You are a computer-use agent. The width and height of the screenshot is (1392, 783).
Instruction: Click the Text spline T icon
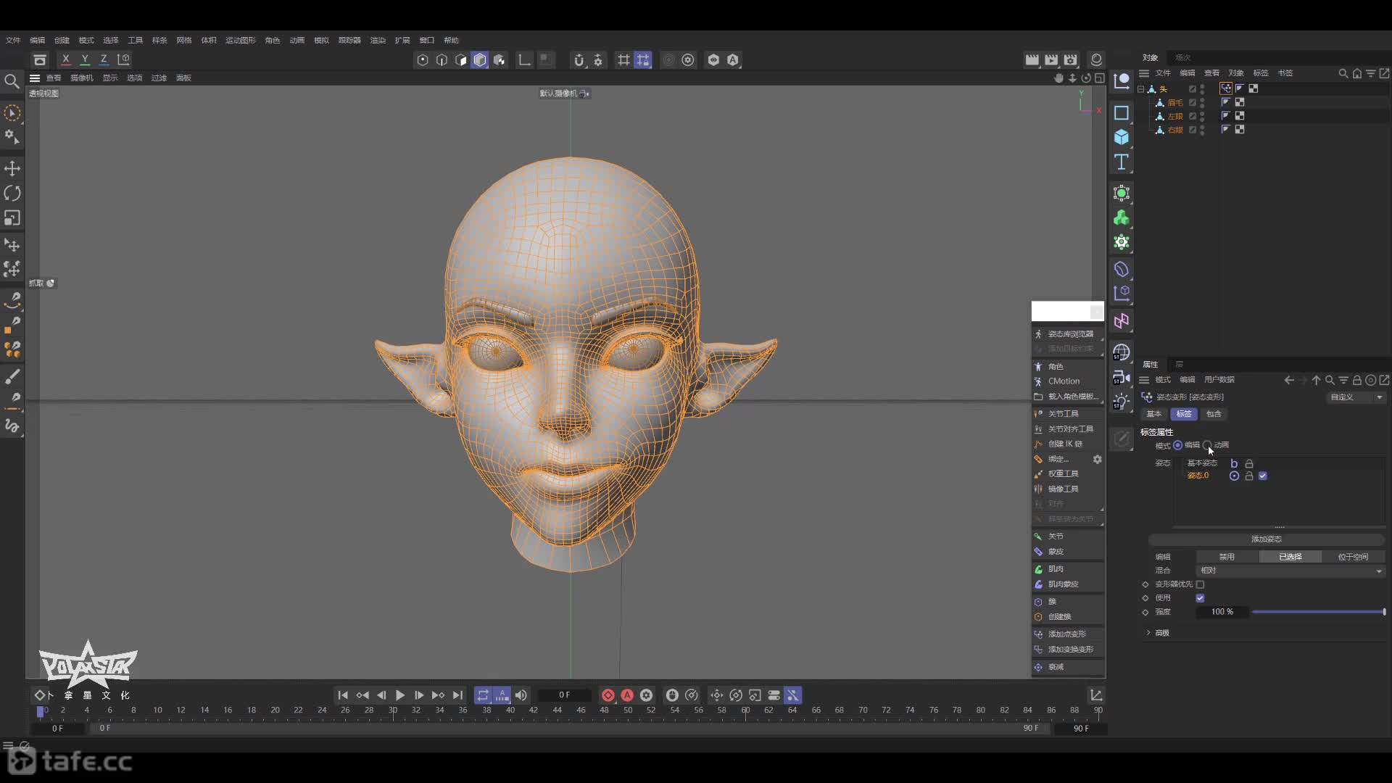pyautogui.click(x=1122, y=162)
